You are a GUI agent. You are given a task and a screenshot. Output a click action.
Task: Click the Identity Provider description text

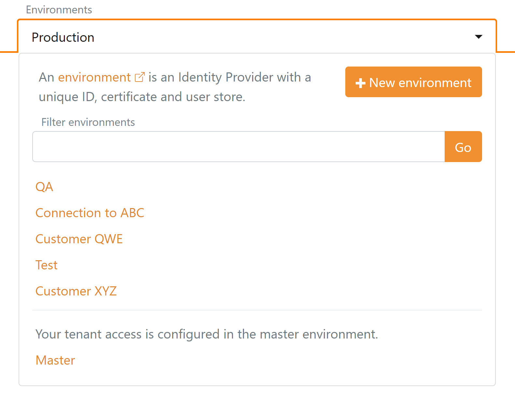point(230,77)
